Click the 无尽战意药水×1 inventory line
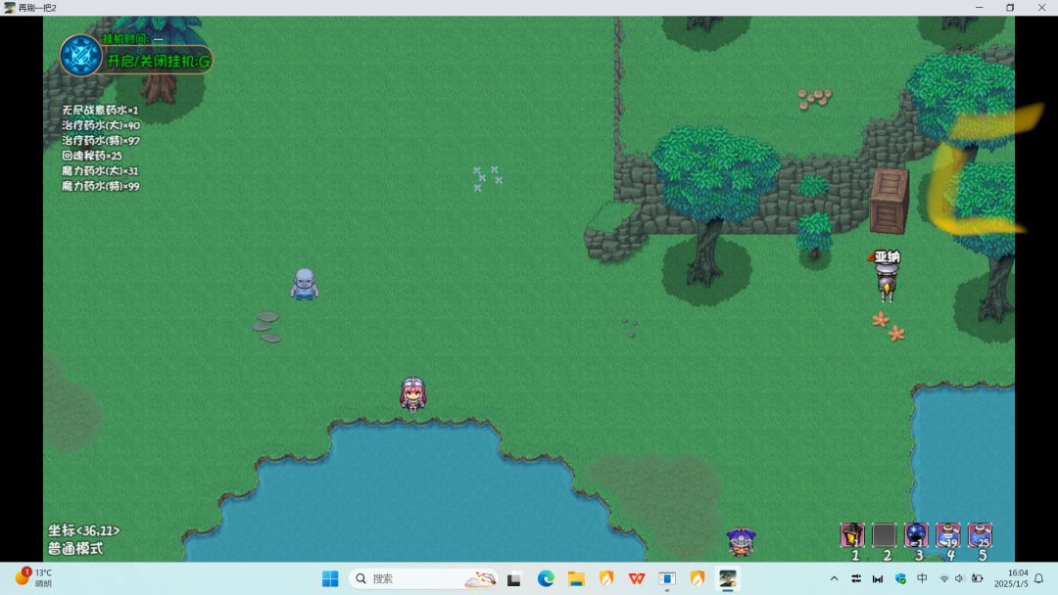 point(100,110)
